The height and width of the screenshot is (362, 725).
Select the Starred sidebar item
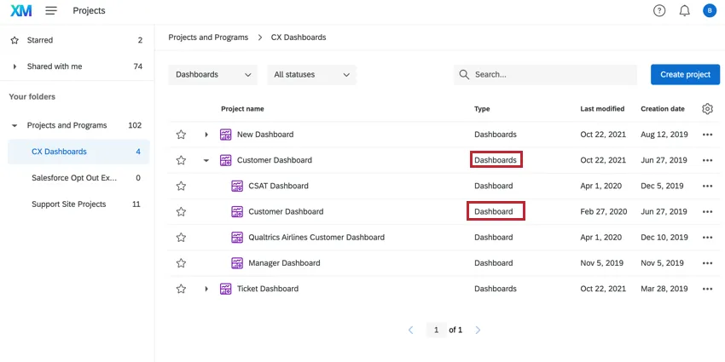[40, 40]
